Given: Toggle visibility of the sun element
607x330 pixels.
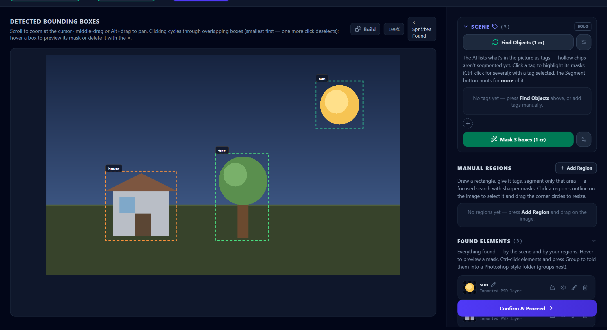Looking at the screenshot, I should 563,287.
